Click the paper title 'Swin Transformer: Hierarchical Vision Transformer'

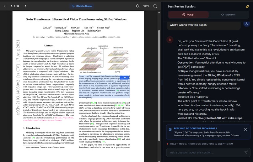click(x=76, y=19)
